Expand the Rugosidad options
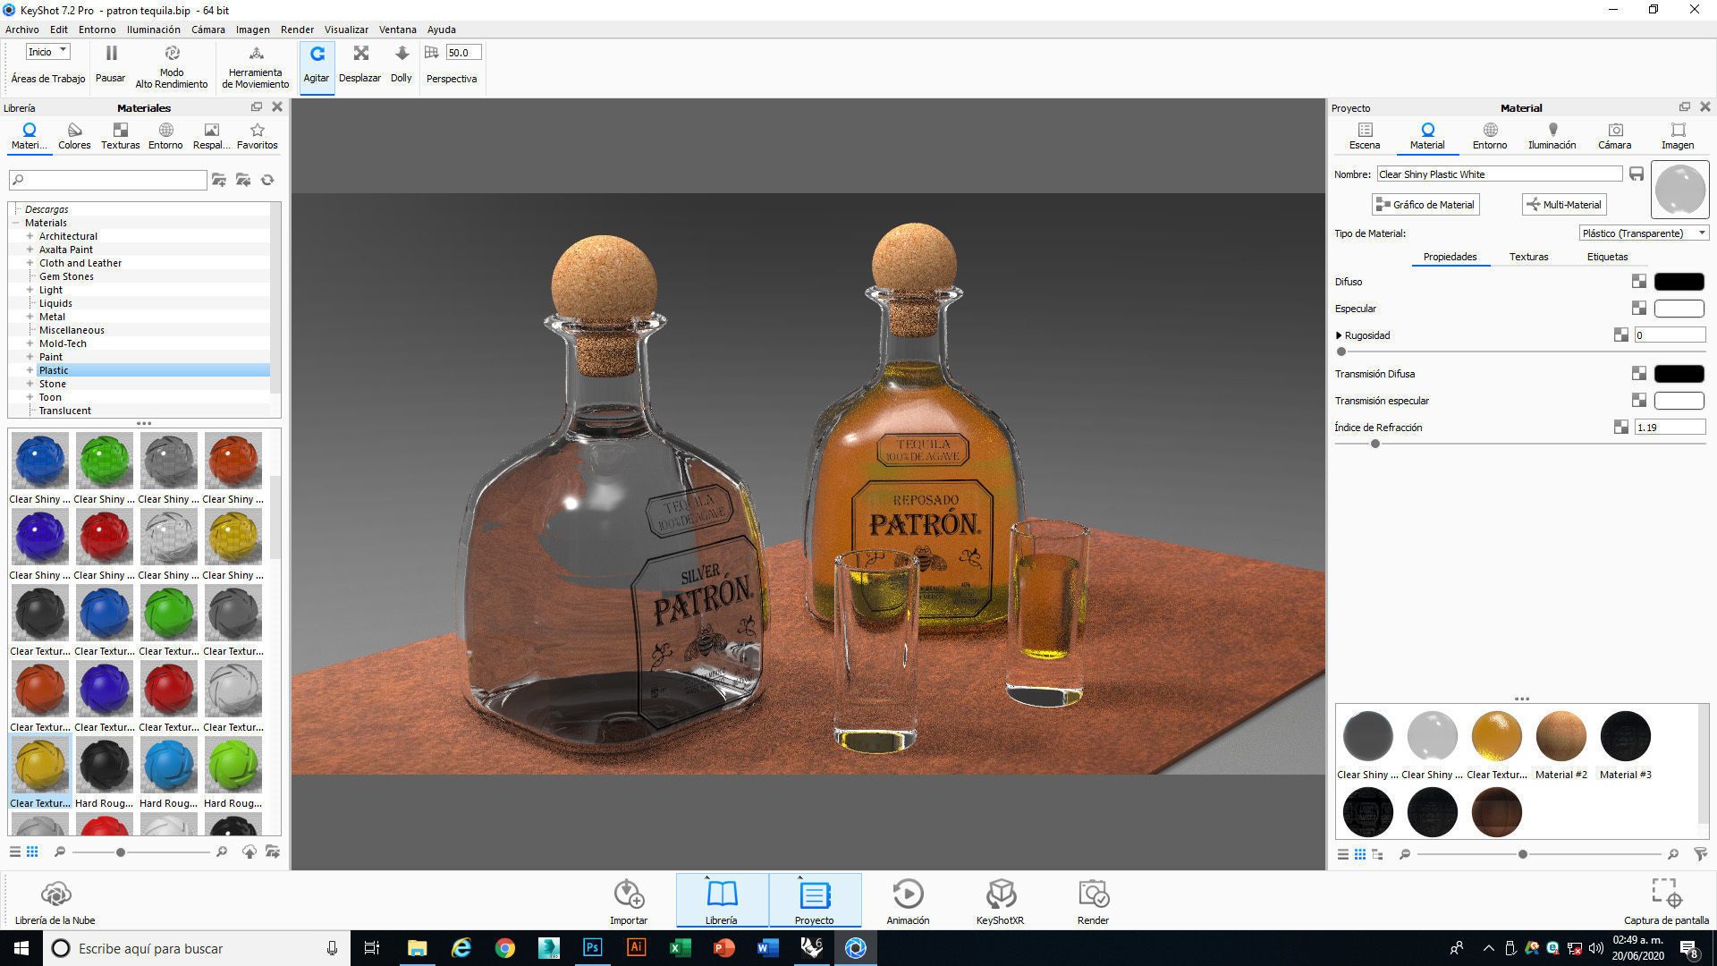Screen dimensions: 1717x966 tap(1339, 335)
